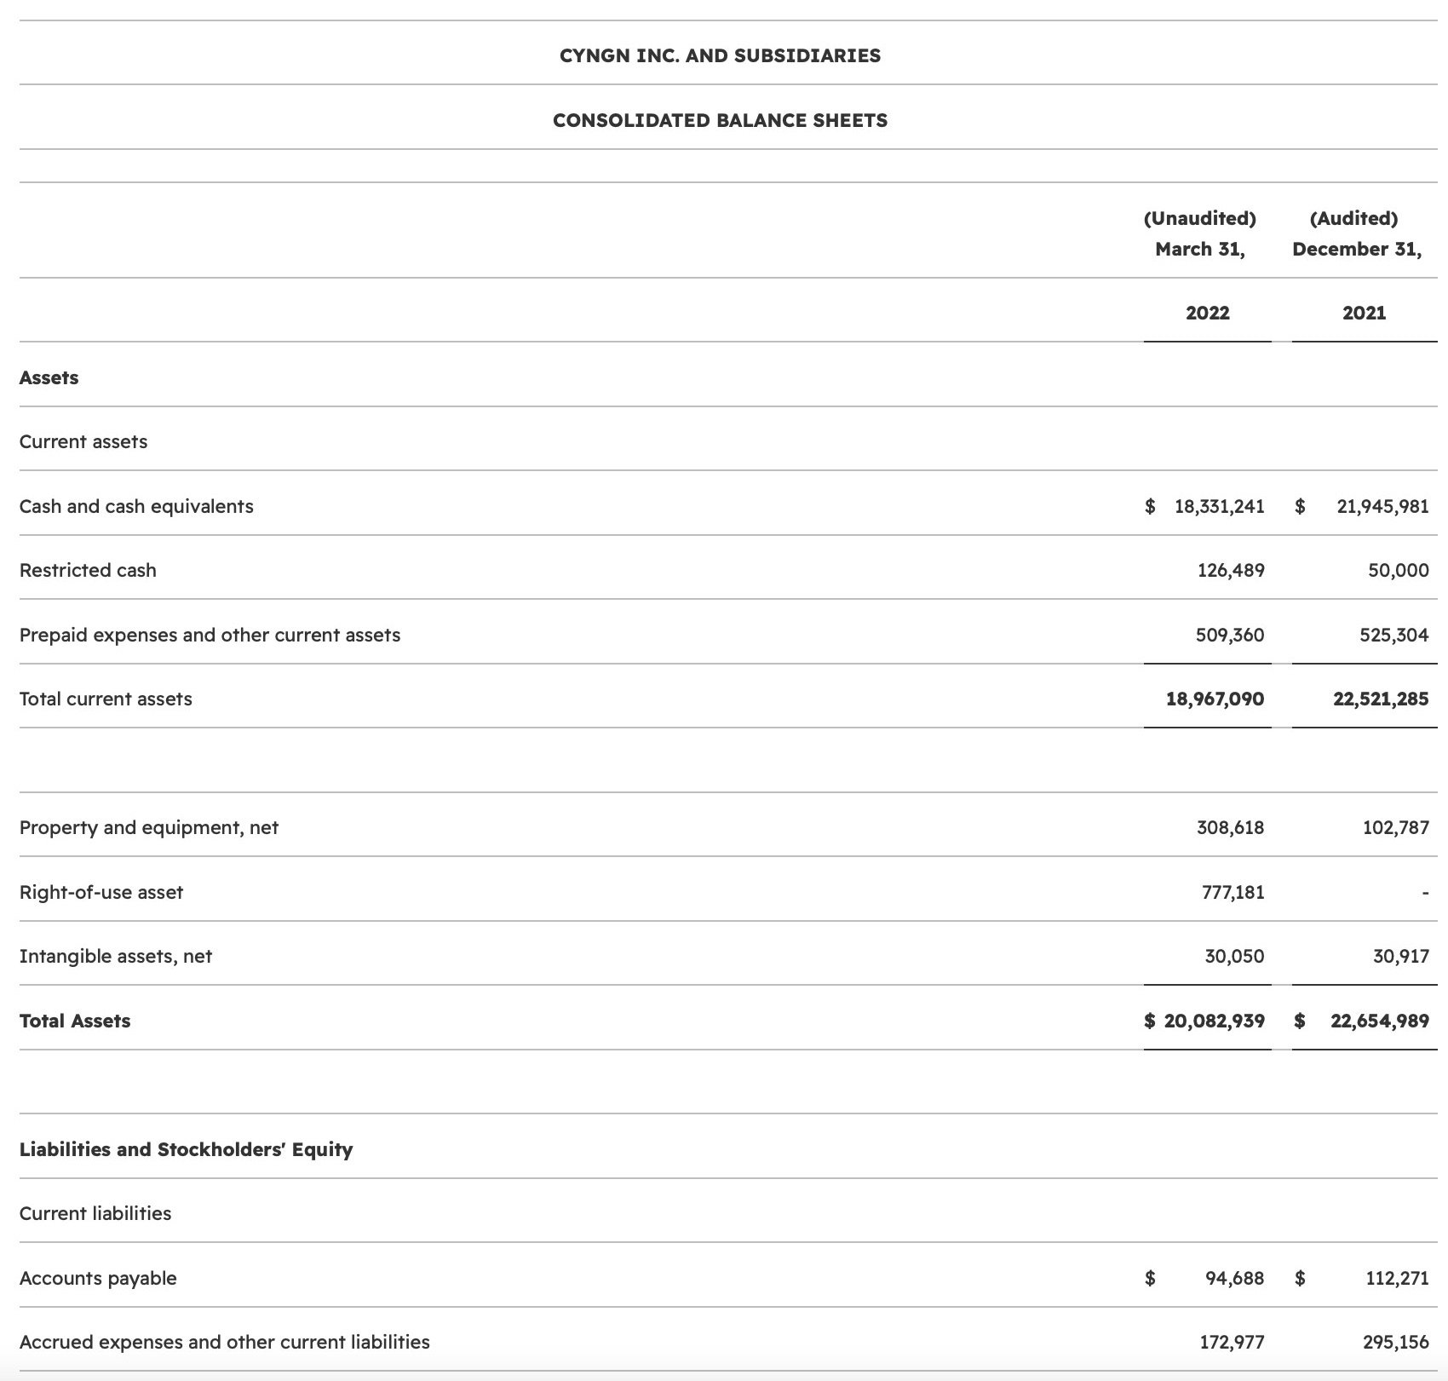Select the 'CYNGN INC. AND SUBSIDIARIES' title

pyautogui.click(x=720, y=55)
